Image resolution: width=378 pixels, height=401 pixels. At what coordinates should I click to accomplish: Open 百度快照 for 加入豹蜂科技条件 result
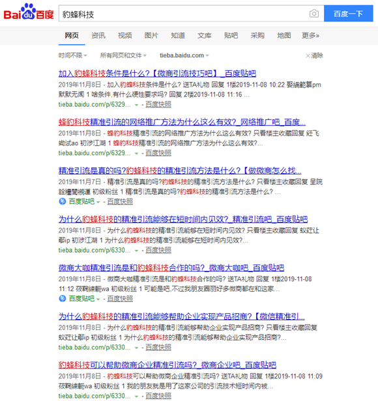pos(158,104)
